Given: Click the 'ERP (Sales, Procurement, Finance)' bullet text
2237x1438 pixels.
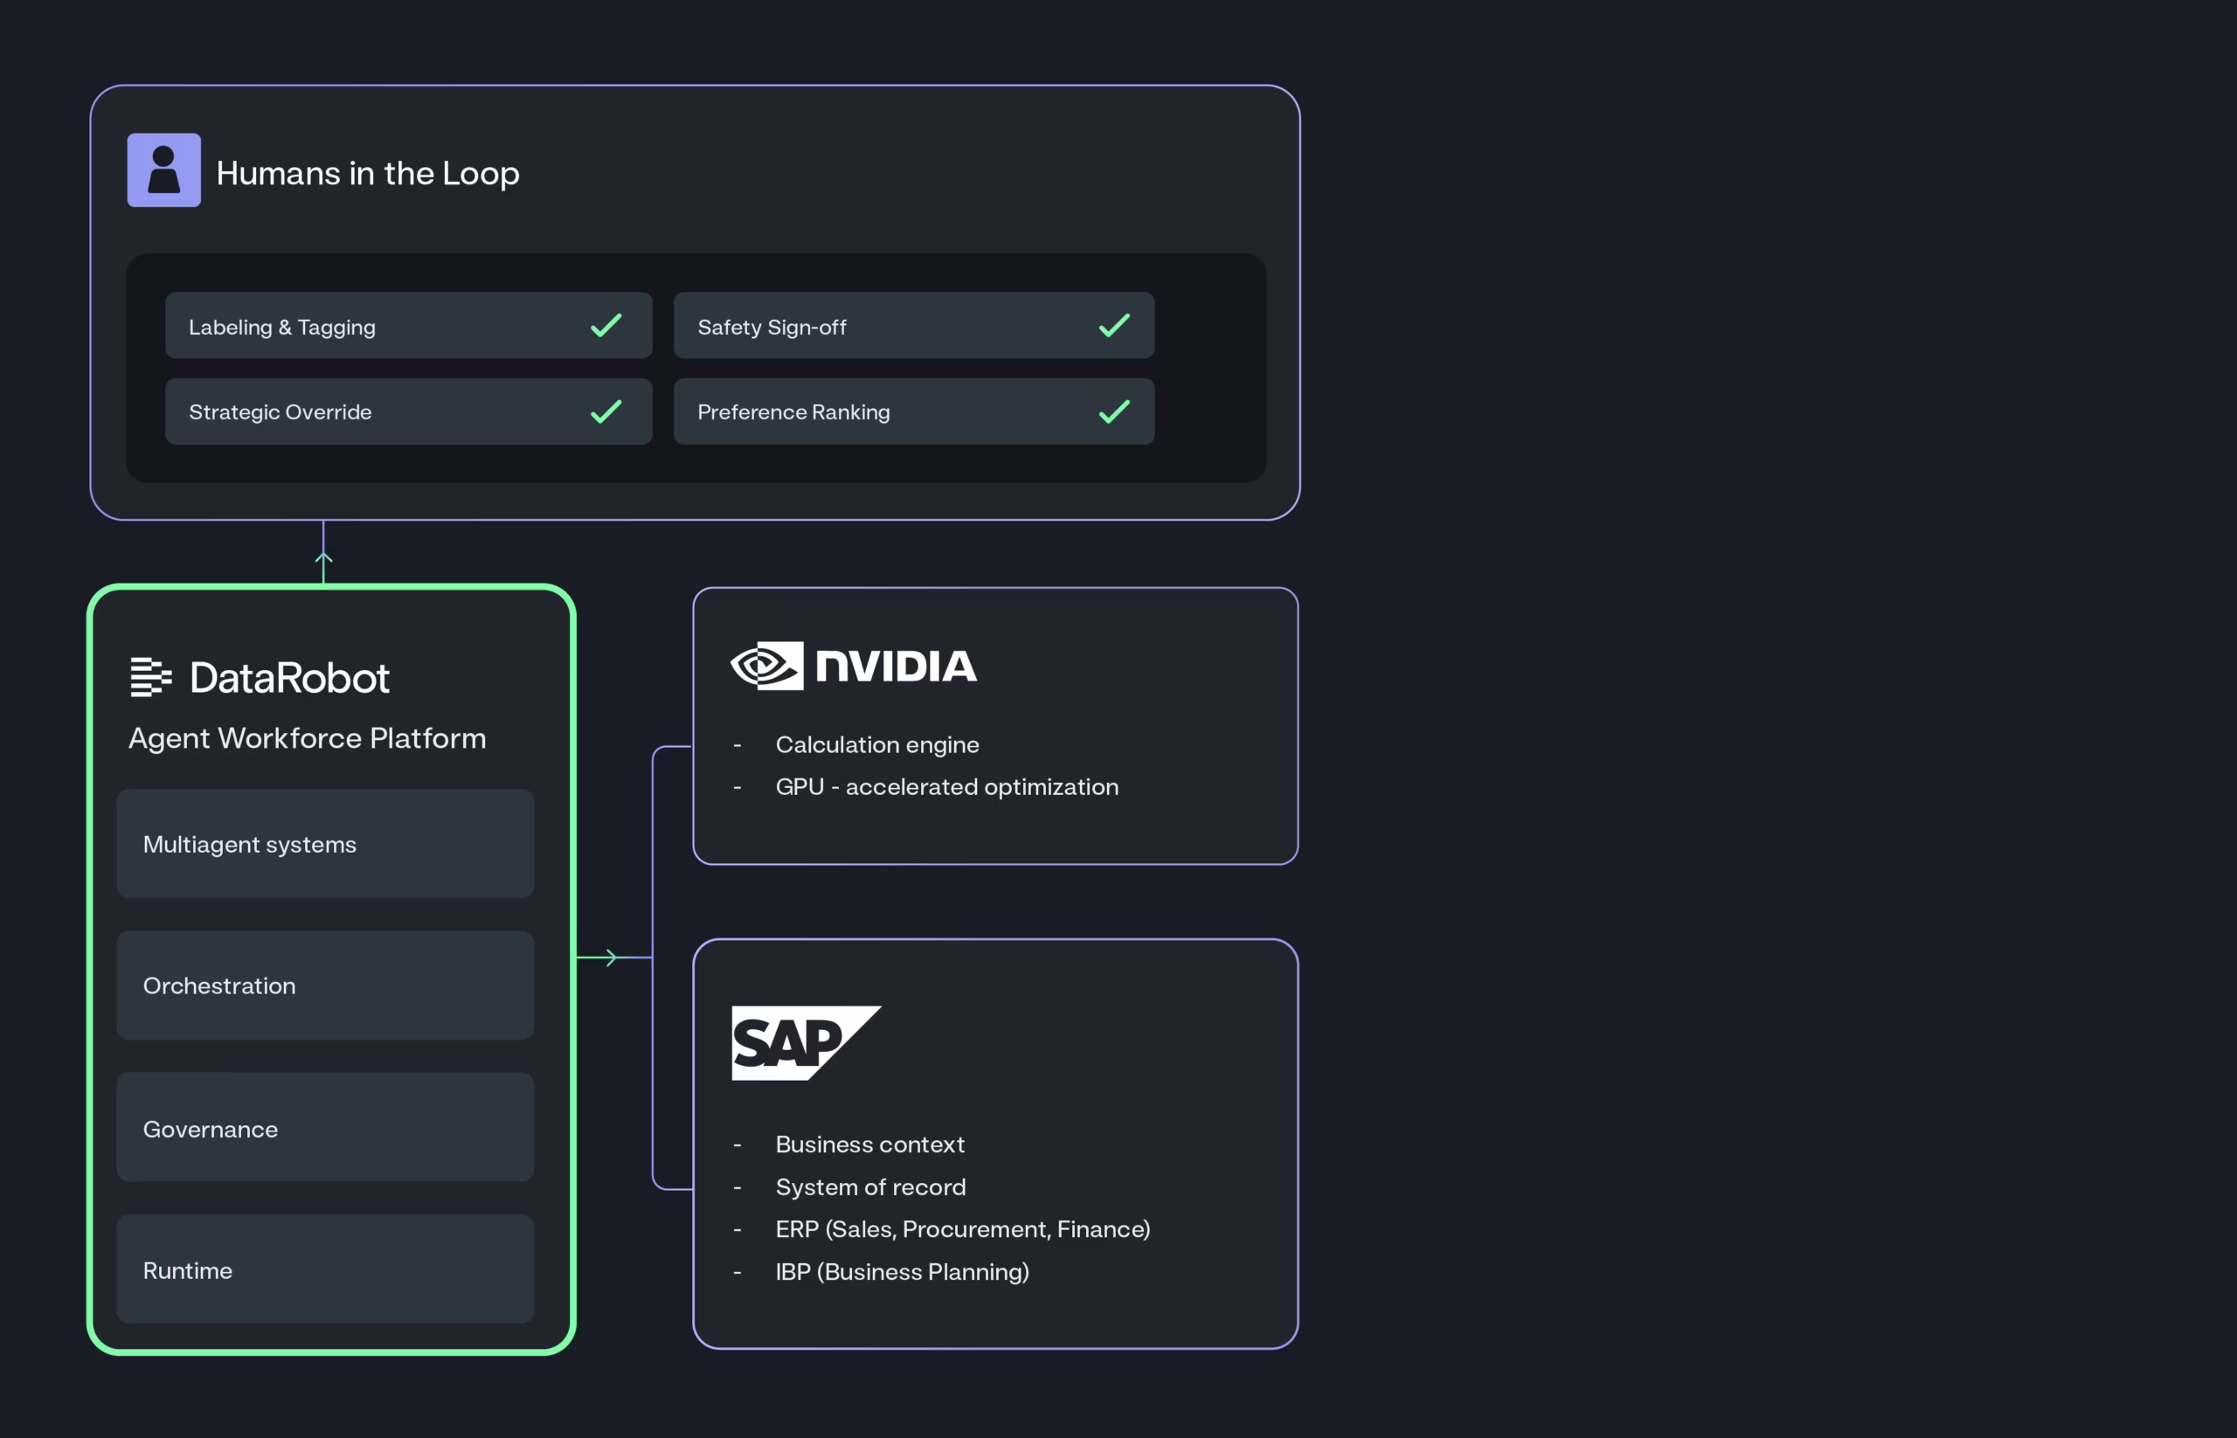Looking at the screenshot, I should point(963,1230).
